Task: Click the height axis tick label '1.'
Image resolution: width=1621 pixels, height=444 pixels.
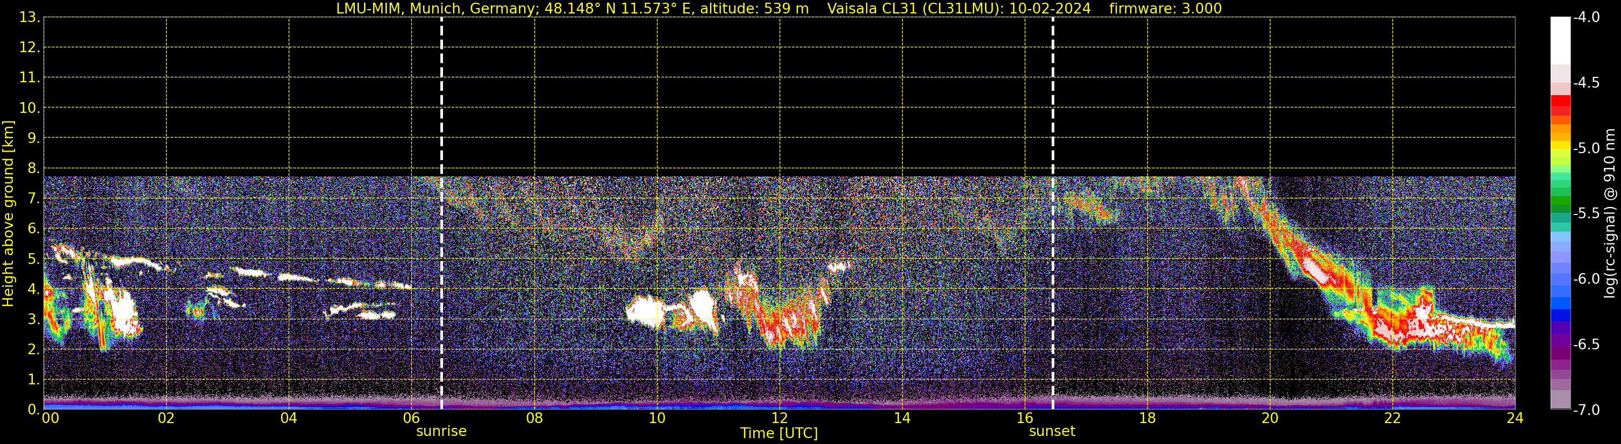Action: (x=33, y=380)
